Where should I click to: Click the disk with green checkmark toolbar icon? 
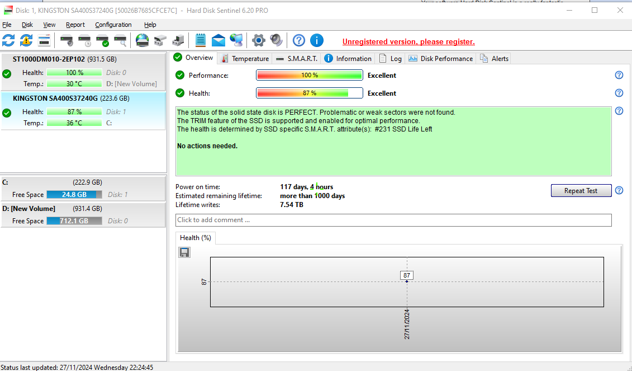pyautogui.click(x=102, y=40)
